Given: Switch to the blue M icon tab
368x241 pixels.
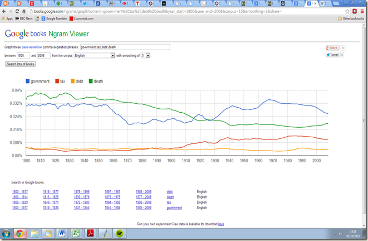Looking at the screenshot, I should 98,3.
